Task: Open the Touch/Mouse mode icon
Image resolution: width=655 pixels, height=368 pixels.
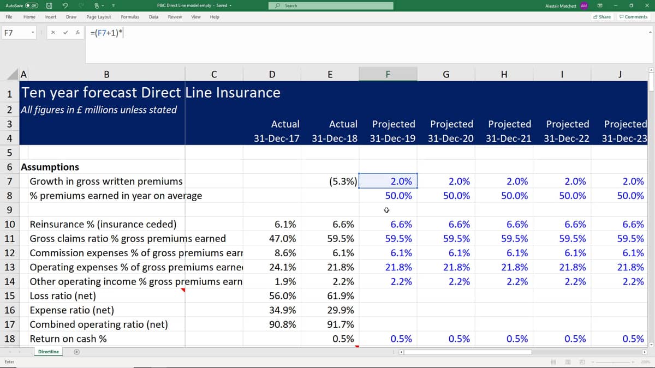Action: (97, 5)
